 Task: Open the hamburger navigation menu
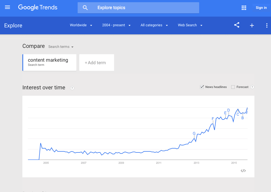pos(7,7)
